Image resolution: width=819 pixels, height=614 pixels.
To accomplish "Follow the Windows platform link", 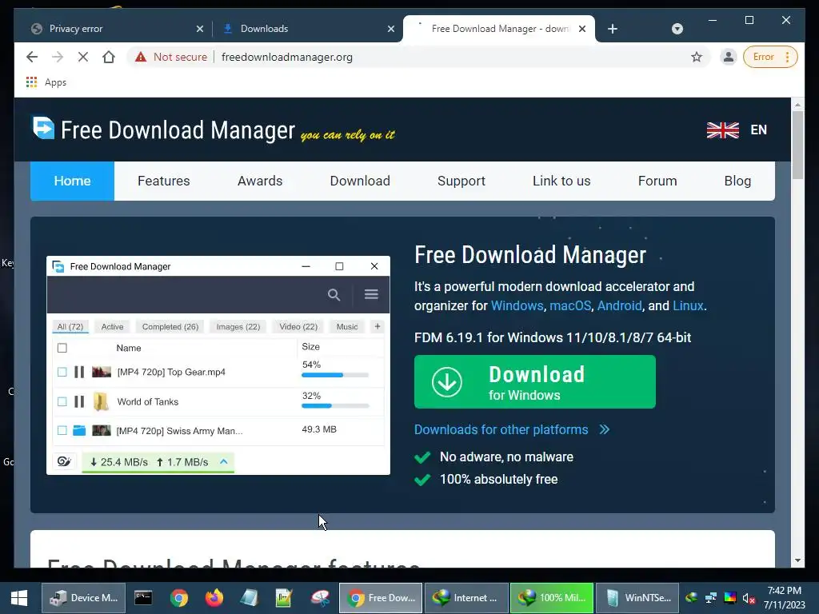I will pos(517,305).
